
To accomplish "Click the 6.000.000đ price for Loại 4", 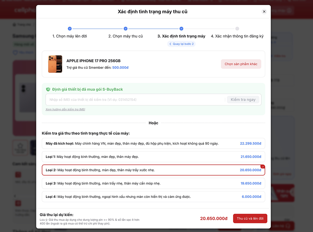I will (x=251, y=197).
